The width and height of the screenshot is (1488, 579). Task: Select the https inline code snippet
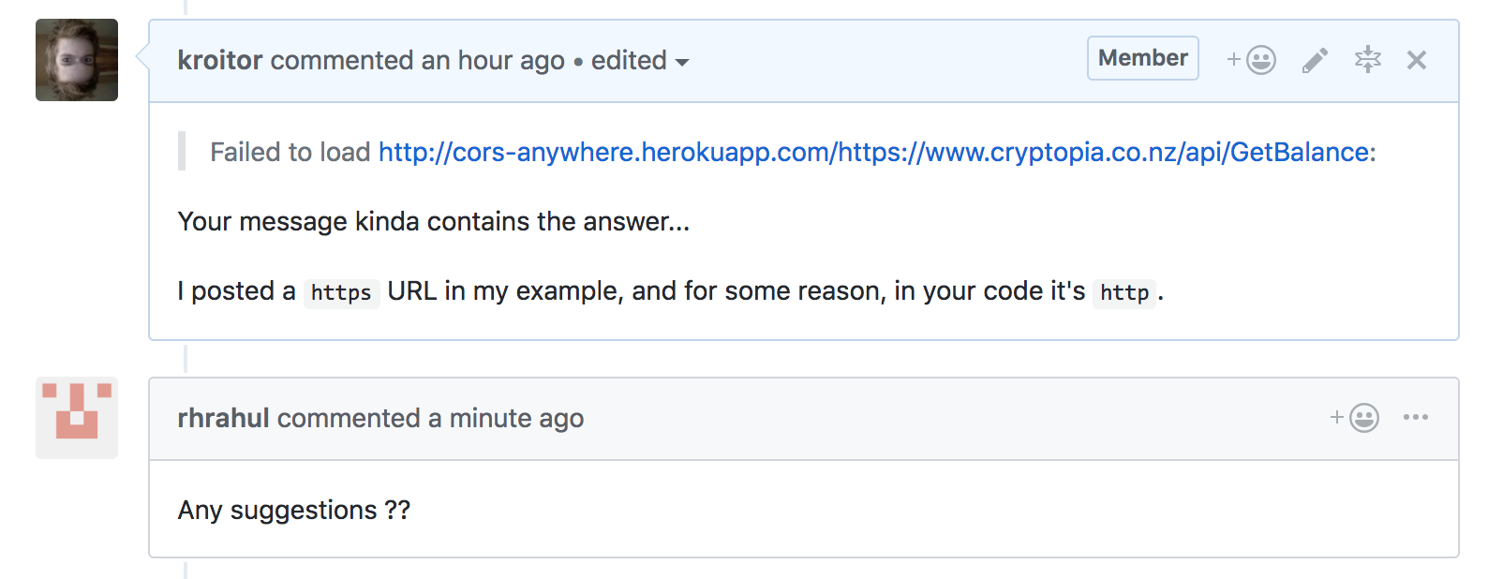click(x=341, y=292)
